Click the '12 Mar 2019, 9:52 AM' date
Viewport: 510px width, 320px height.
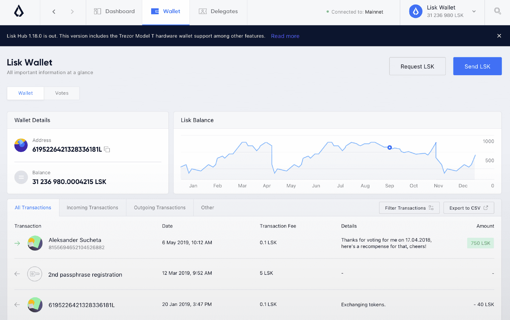(187, 273)
